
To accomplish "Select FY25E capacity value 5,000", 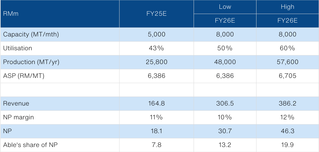I will pyautogui.click(x=156, y=35).
